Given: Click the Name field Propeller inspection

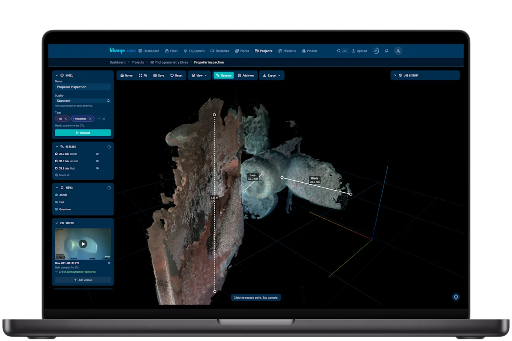Looking at the screenshot, I should [x=83, y=87].
